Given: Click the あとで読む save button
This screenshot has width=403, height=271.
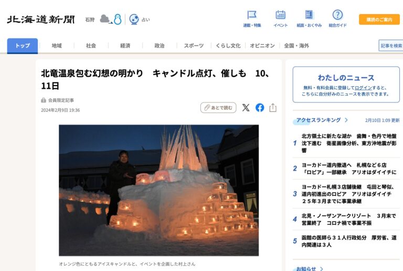Looking at the screenshot, I should pyautogui.click(x=218, y=108).
